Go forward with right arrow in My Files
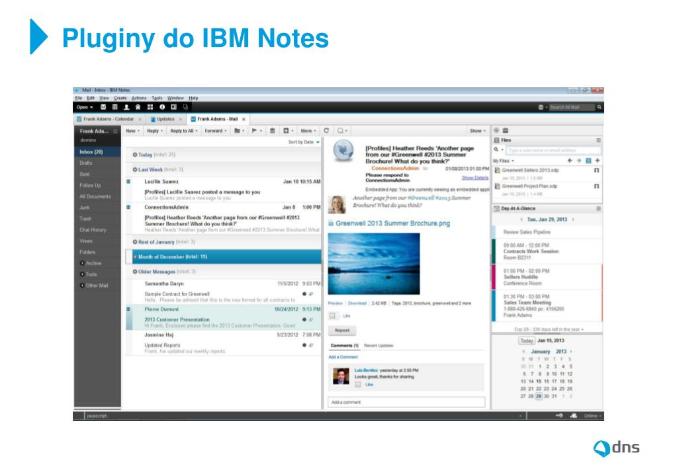 coord(579,161)
